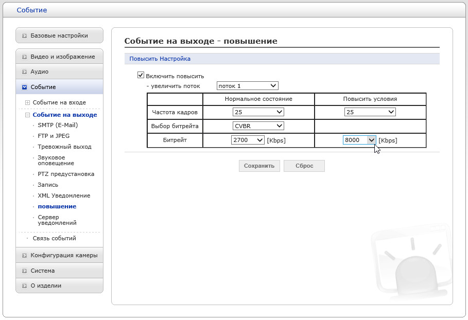Viewport: 468px width, 320px height.
Task: Click arrow icon beside Видео и изображение
Action: [24, 57]
